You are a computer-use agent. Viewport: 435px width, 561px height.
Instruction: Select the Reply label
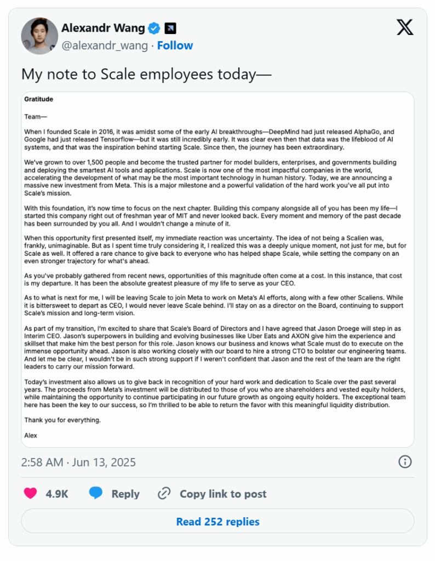pyautogui.click(x=125, y=494)
